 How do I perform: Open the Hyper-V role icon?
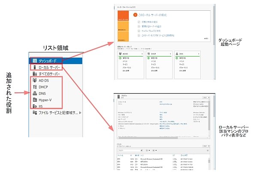[35, 100]
